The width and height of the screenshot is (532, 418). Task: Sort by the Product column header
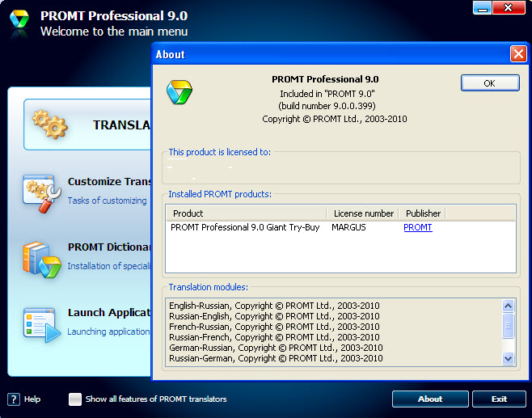tap(247, 213)
